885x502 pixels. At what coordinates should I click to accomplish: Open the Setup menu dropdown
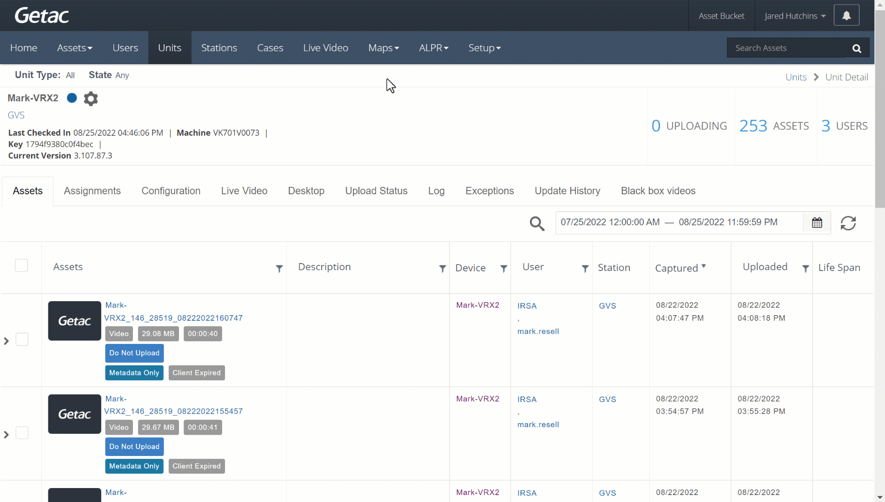[x=484, y=48]
